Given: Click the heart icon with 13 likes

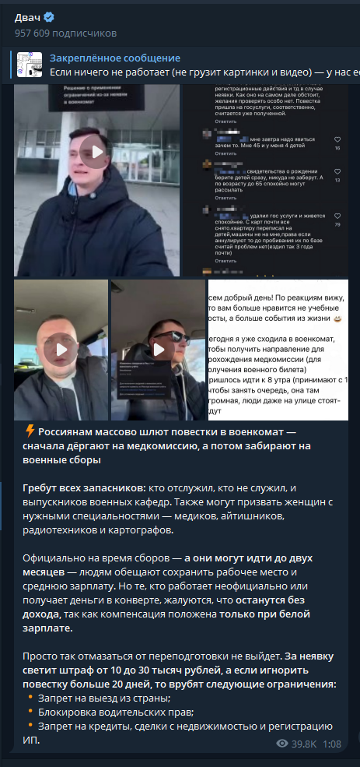Looking at the screenshot, I should [x=337, y=171].
